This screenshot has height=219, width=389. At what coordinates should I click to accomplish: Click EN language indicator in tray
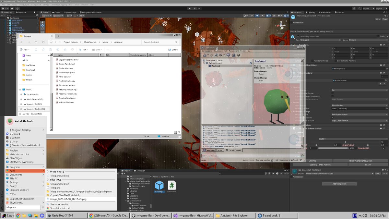(355, 215)
